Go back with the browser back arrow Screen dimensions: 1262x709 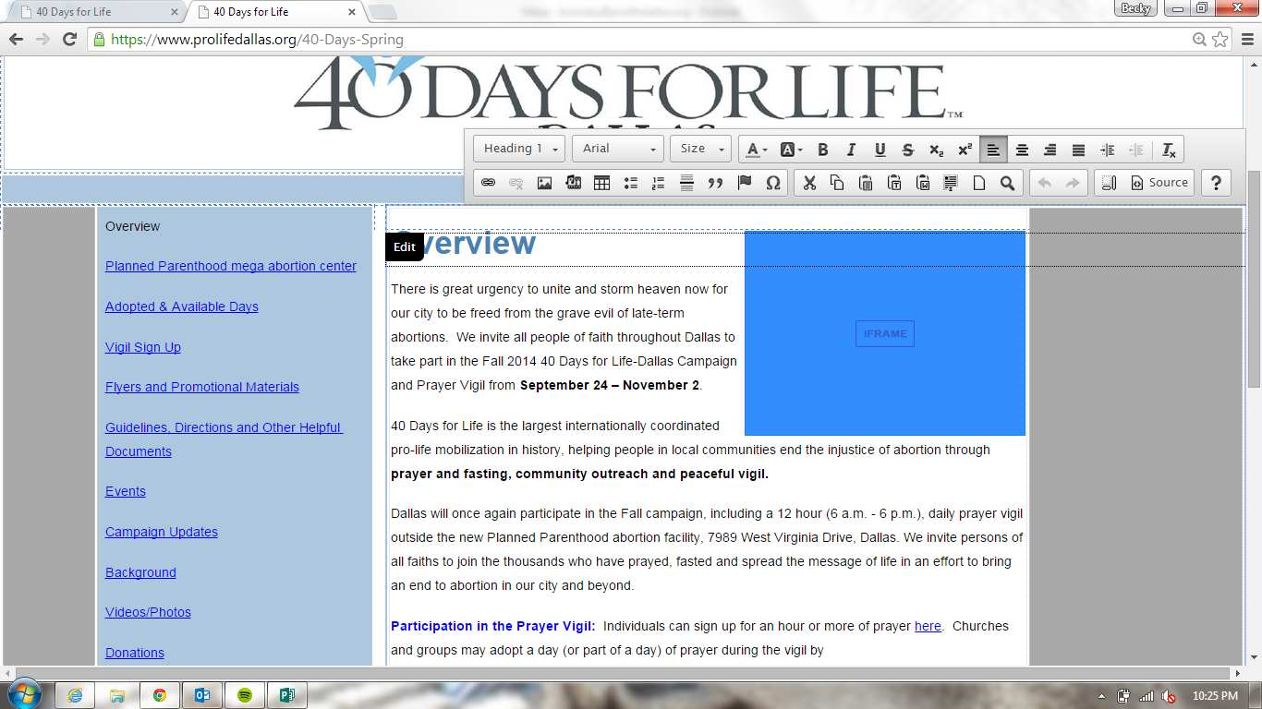coord(16,40)
